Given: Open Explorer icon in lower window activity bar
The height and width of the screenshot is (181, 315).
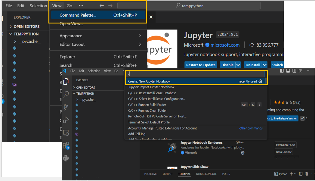Looking at the screenshot, I should coord(66,81).
